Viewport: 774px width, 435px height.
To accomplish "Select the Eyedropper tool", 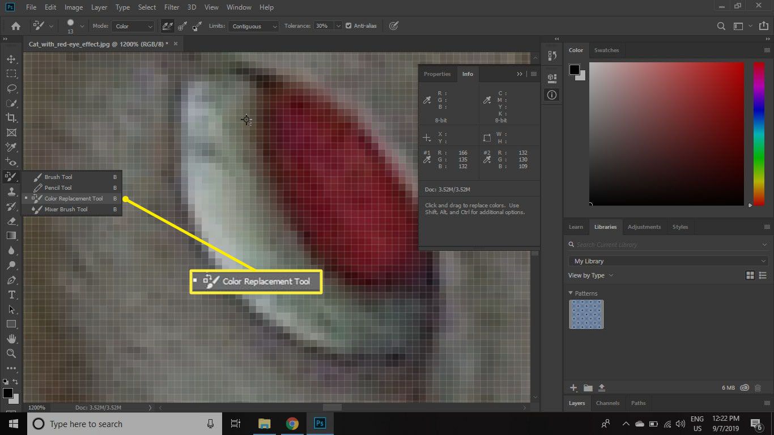I will click(11, 147).
